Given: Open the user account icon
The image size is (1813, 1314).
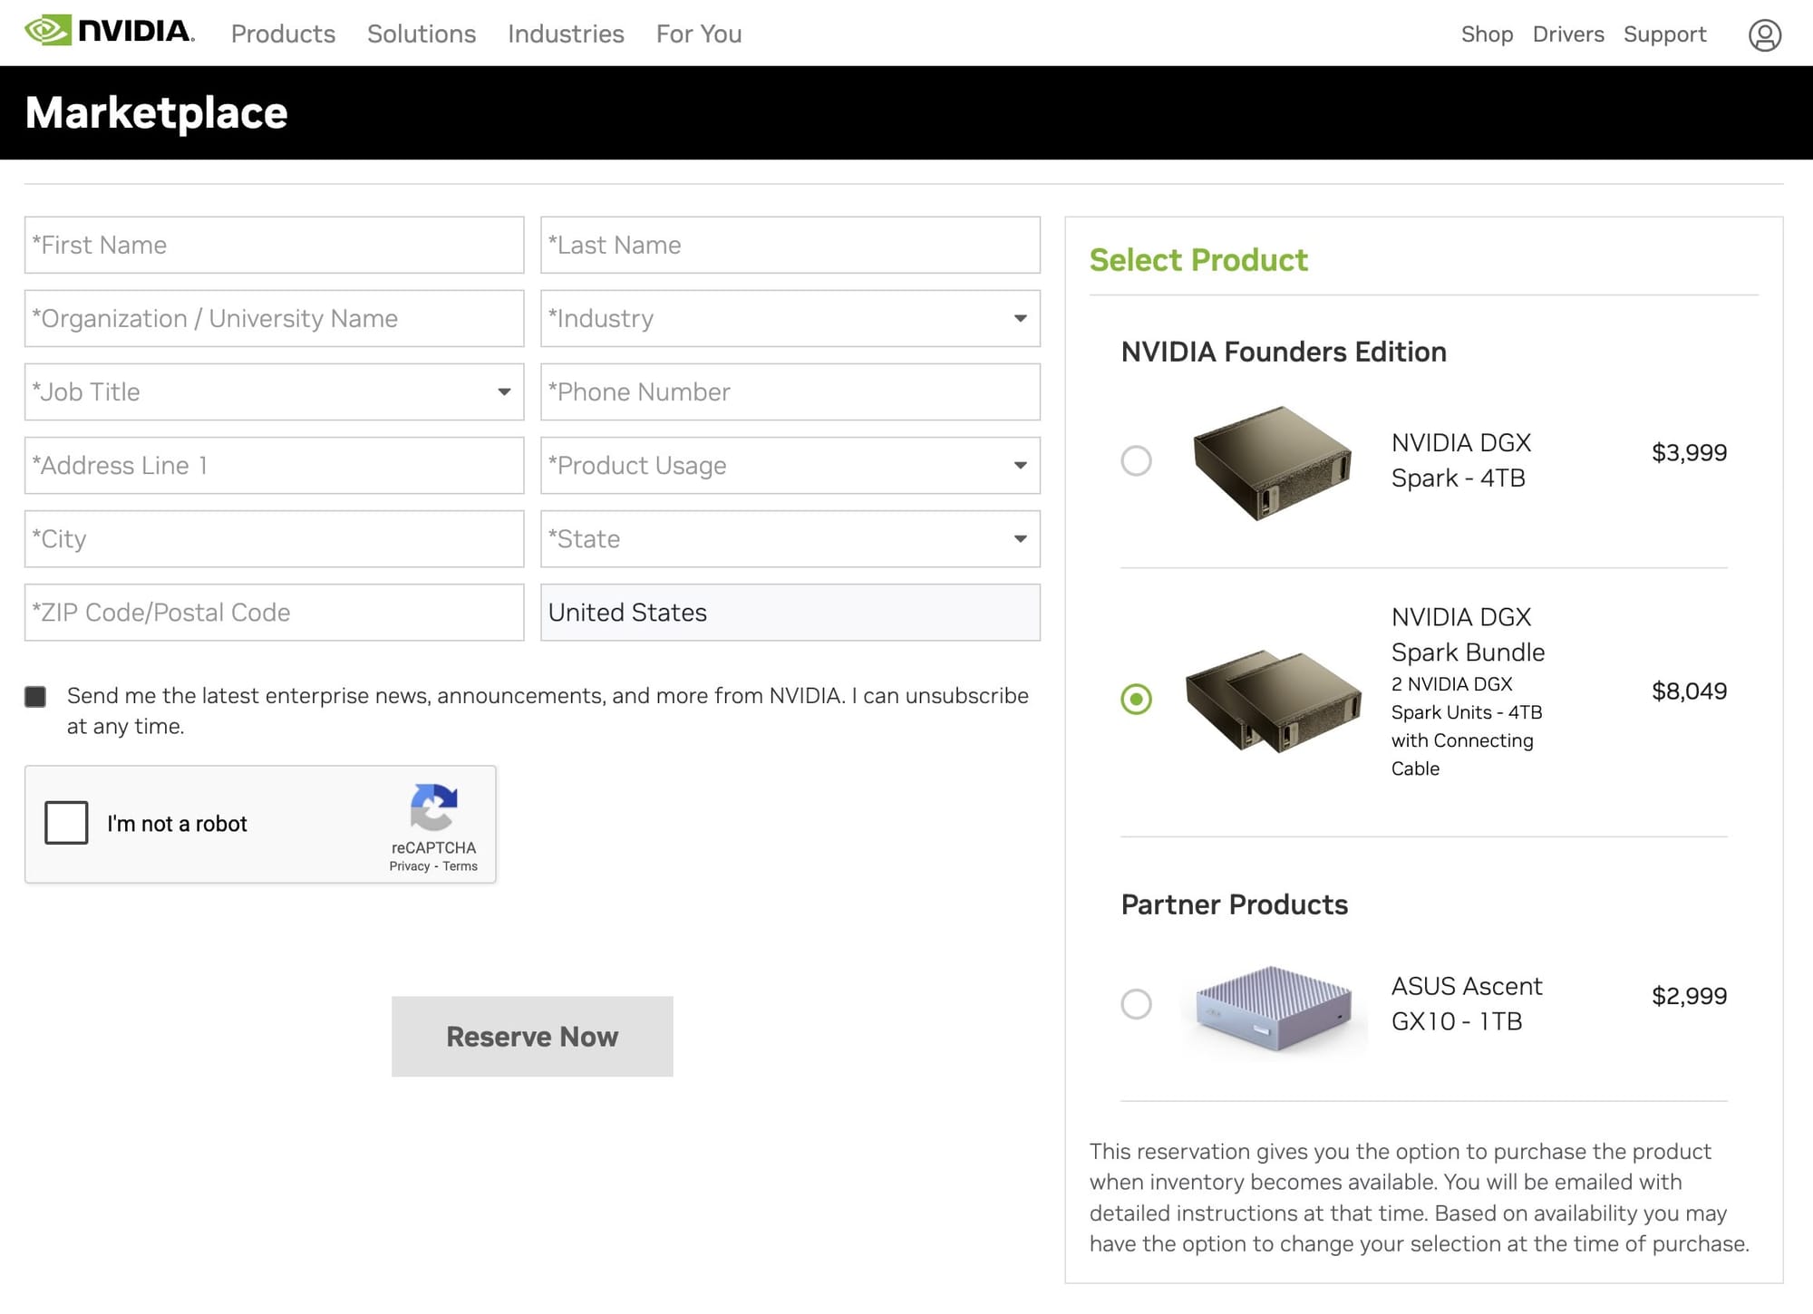Looking at the screenshot, I should pyautogui.click(x=1764, y=34).
